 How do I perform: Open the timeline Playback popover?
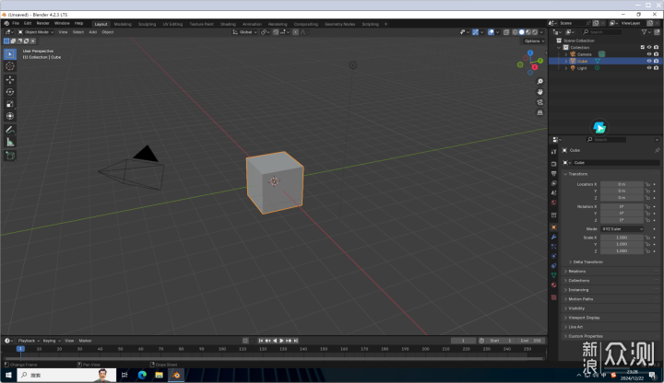pos(29,341)
